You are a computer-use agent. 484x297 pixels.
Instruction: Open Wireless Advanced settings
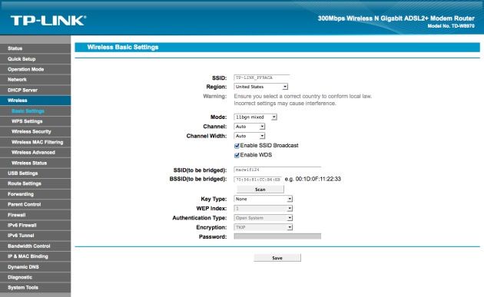coord(35,153)
